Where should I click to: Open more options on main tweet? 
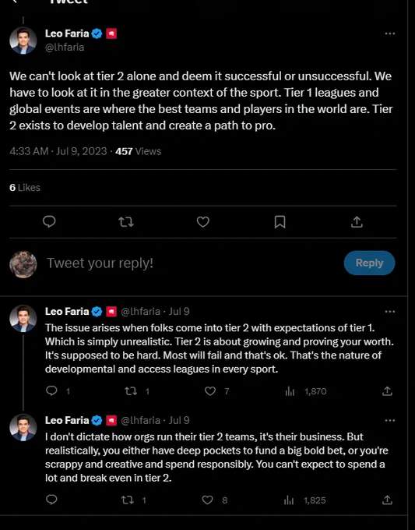coord(389,34)
